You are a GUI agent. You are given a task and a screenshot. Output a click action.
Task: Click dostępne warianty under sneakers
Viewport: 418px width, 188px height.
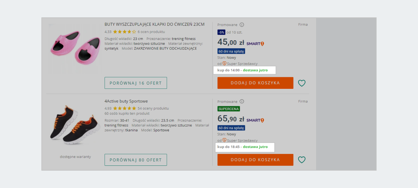tap(75, 157)
